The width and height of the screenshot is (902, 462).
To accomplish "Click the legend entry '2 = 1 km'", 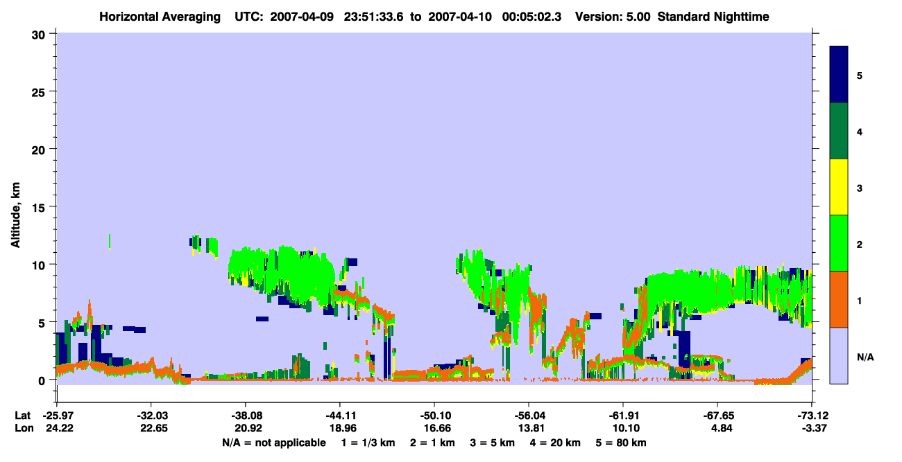I will [433, 443].
